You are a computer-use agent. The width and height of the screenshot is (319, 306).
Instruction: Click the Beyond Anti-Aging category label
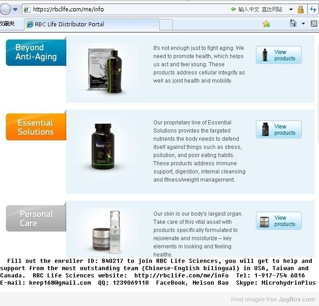(36, 53)
